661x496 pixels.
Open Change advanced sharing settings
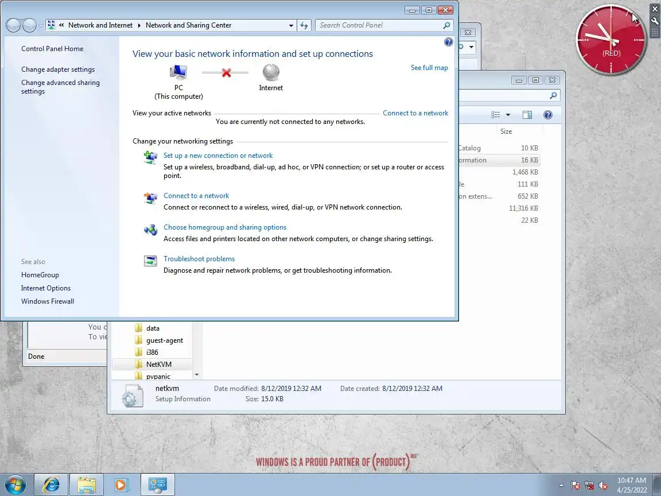coord(60,87)
